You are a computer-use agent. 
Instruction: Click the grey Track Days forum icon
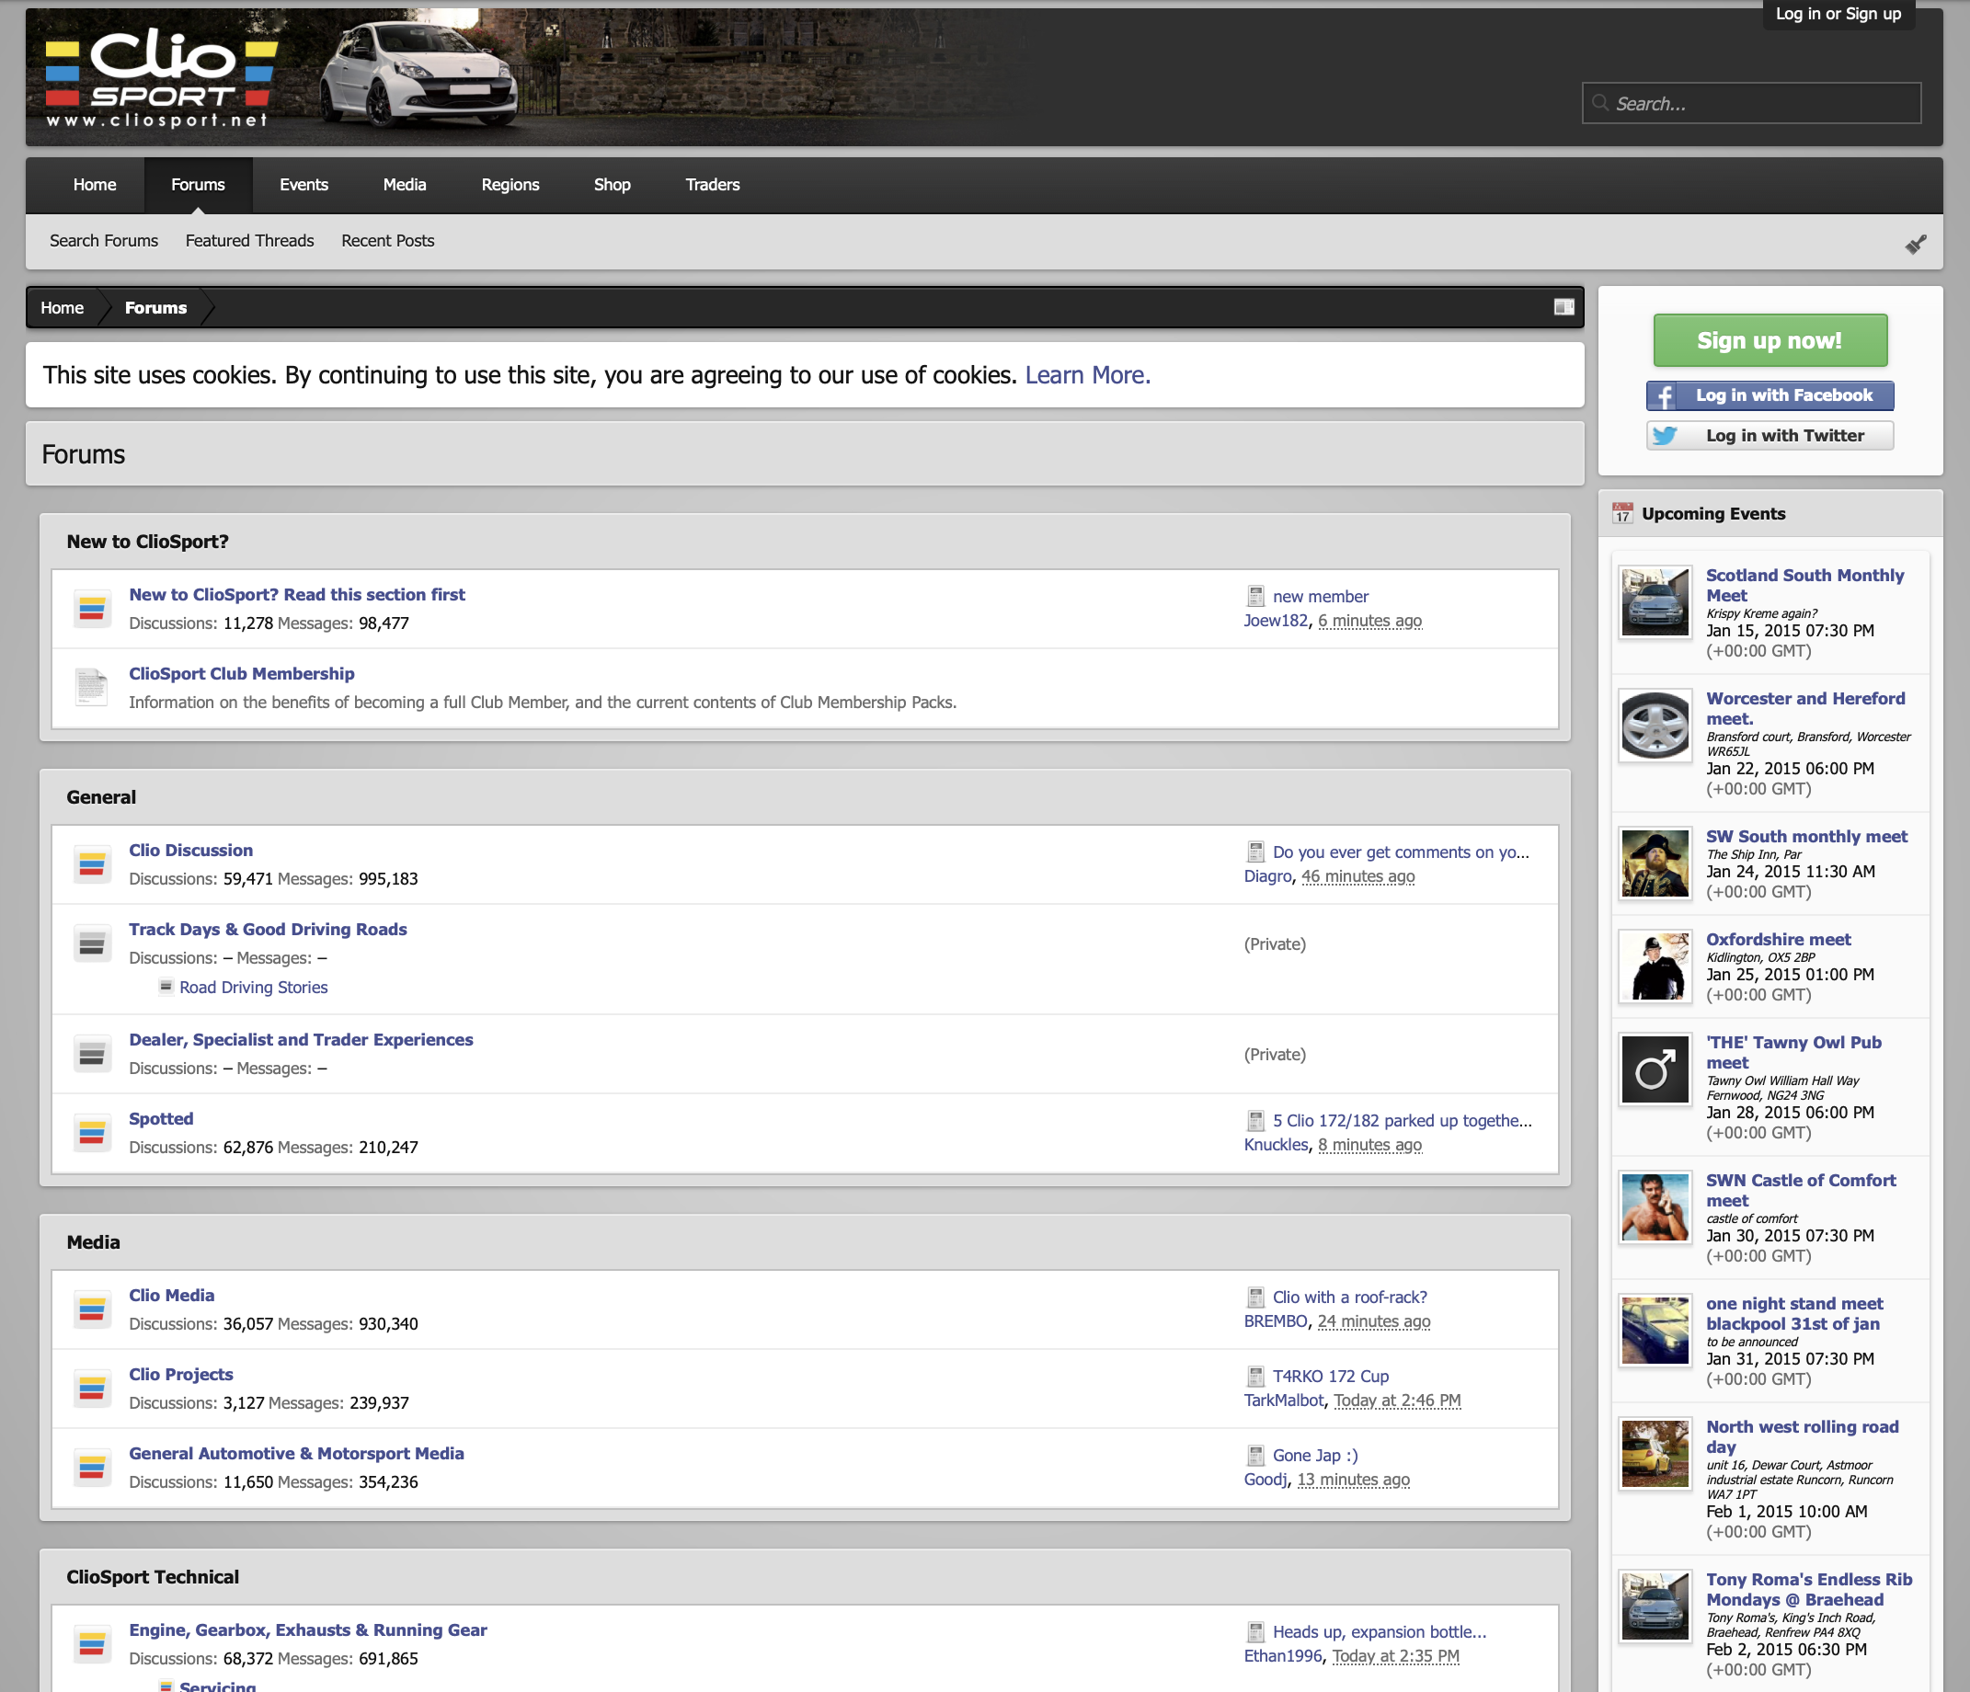click(x=92, y=943)
